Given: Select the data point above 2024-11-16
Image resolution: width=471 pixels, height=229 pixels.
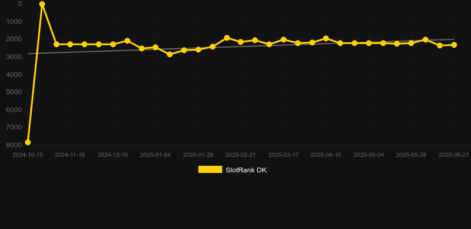Looking at the screenshot, I should point(70,44).
